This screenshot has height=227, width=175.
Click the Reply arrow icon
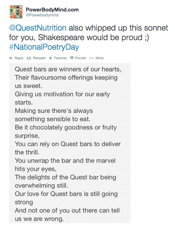click(11, 58)
